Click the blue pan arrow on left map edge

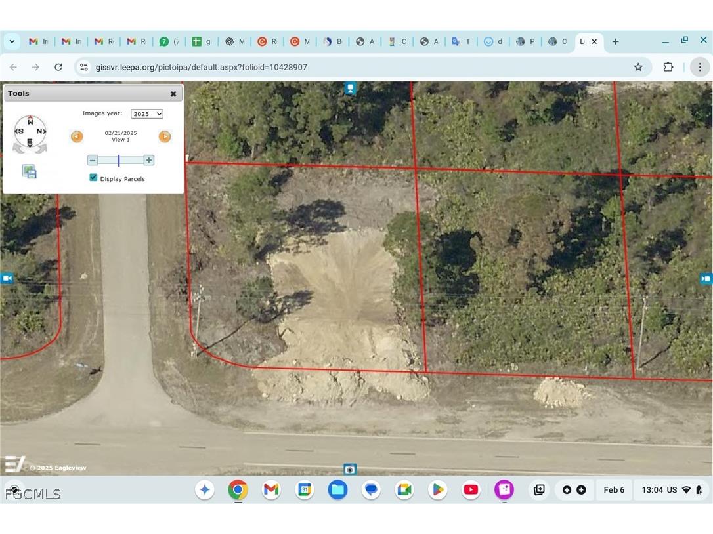7,278
